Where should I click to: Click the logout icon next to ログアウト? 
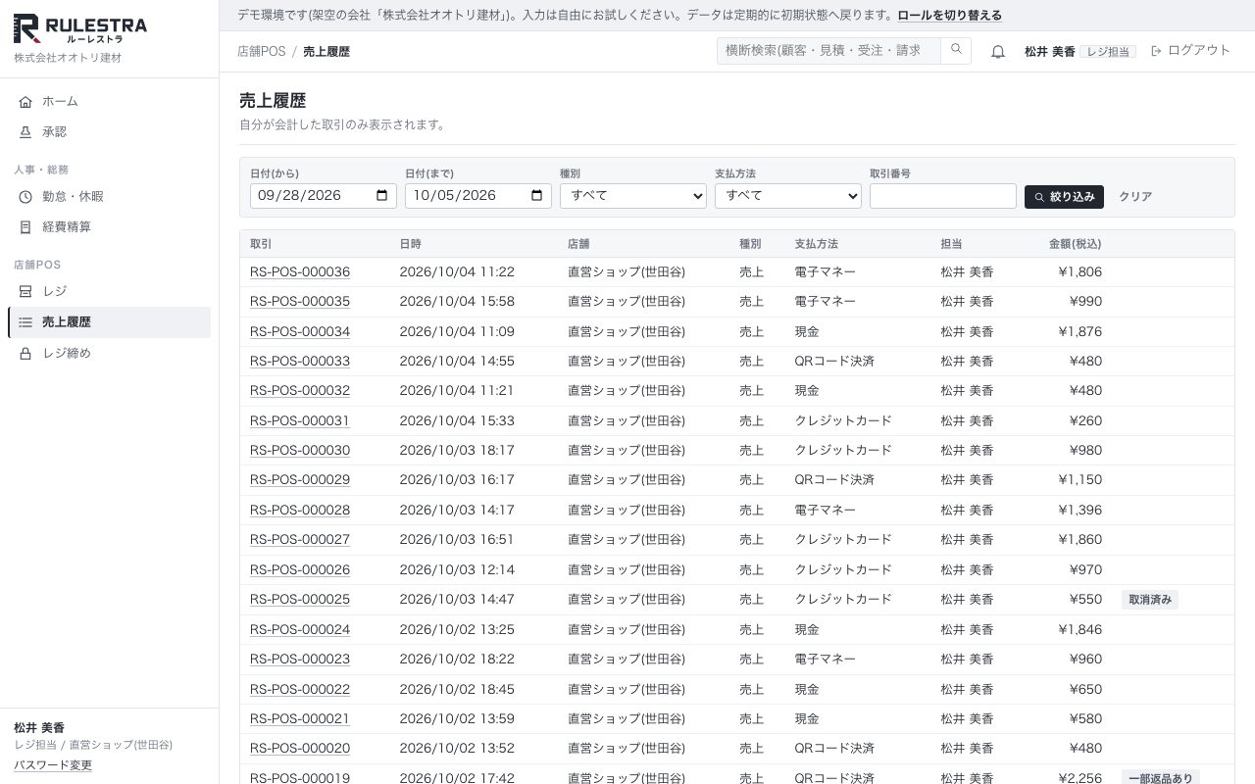tap(1157, 51)
